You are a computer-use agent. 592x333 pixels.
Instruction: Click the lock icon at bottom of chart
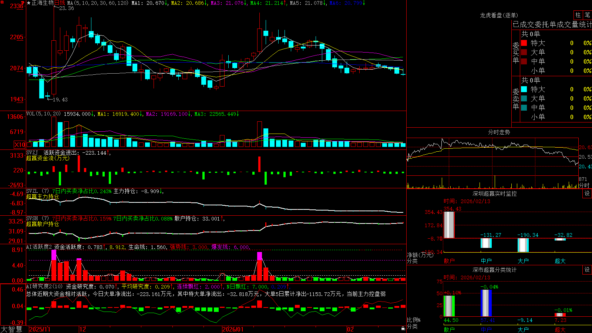click(403, 329)
